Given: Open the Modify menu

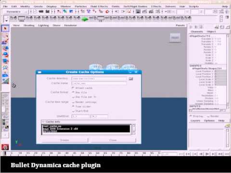Looking at the screenshot, I should click(25, 6).
